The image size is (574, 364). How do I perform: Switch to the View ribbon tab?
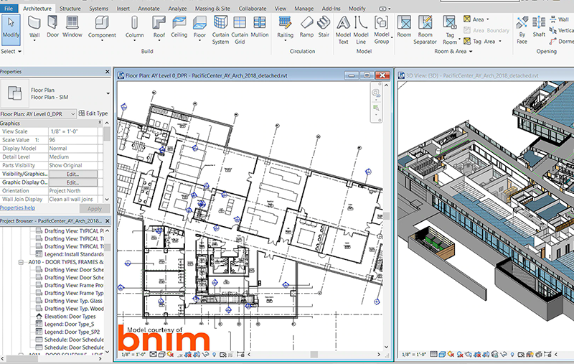(x=281, y=8)
